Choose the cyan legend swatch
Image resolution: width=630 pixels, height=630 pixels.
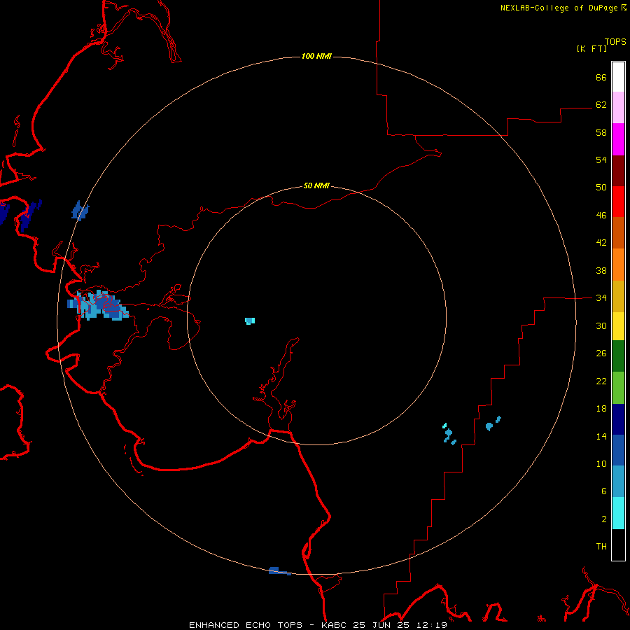click(618, 513)
